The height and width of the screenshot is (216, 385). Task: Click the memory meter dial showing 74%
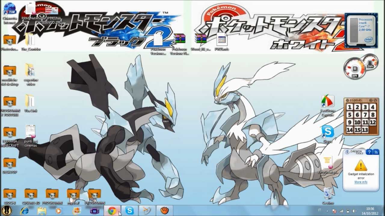tap(370, 62)
